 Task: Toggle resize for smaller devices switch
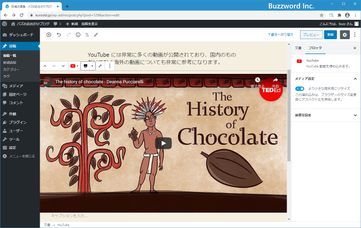point(300,89)
